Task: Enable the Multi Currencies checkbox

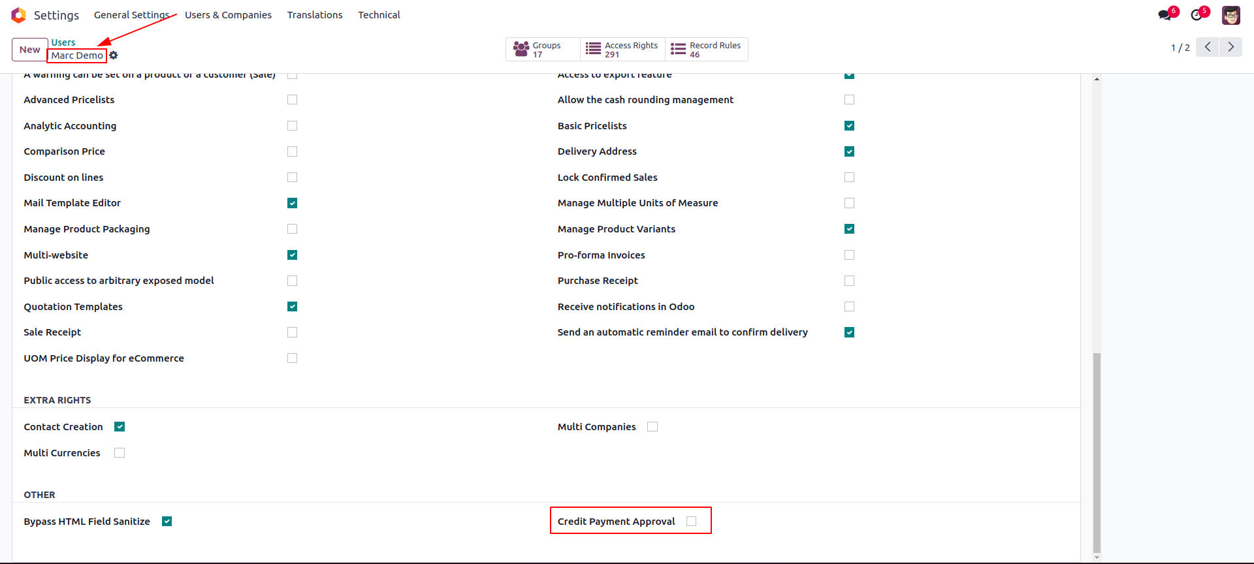Action: [x=120, y=452]
